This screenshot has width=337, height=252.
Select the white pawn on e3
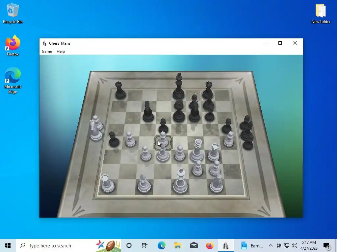180,153
